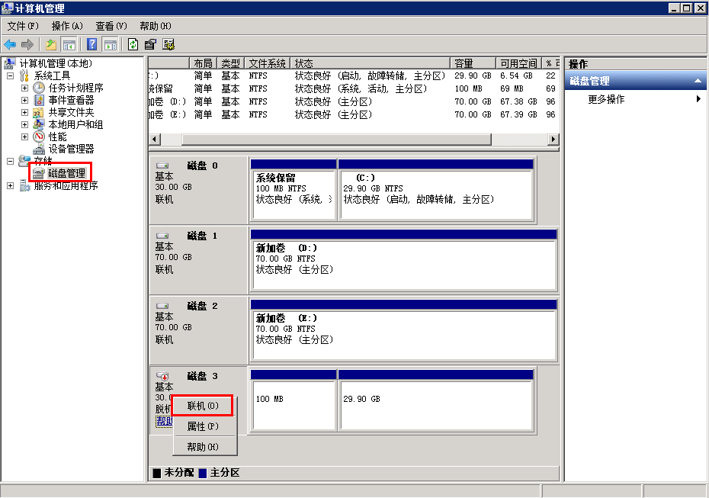The image size is (709, 498).
Task: Collapse the 系统工具 tree node
Action: click(11, 76)
